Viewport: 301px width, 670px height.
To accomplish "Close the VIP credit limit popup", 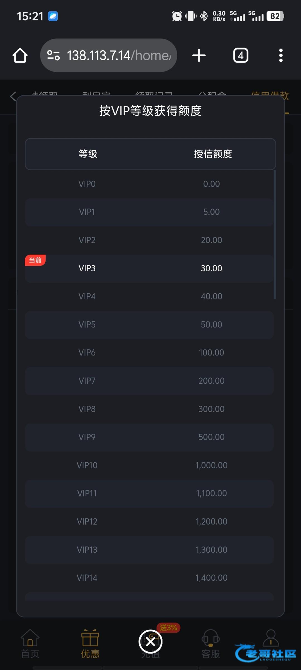I will tap(151, 642).
